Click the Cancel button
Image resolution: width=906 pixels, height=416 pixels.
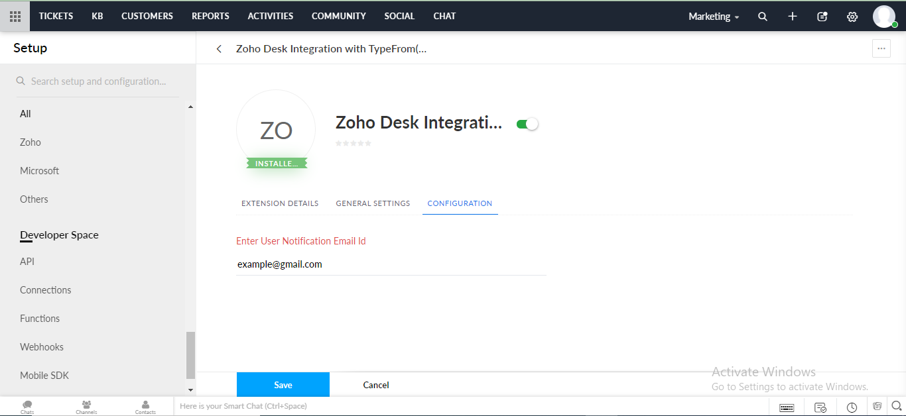pos(376,385)
